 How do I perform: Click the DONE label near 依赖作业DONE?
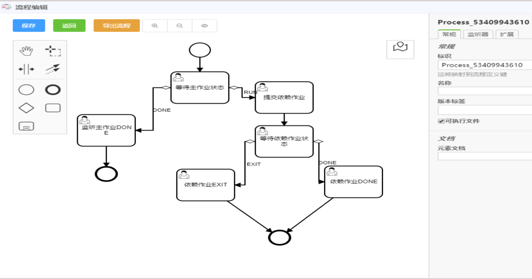[327, 162]
